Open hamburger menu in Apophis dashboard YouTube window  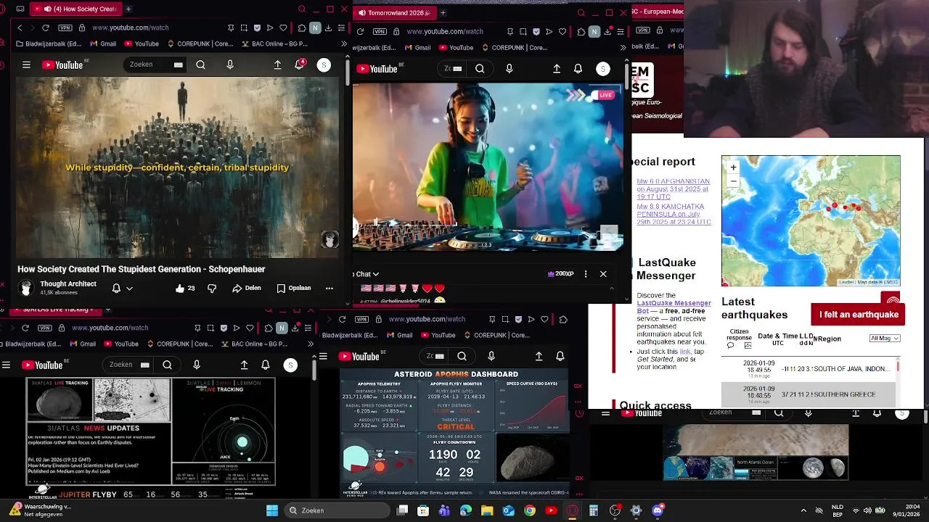[x=324, y=356]
